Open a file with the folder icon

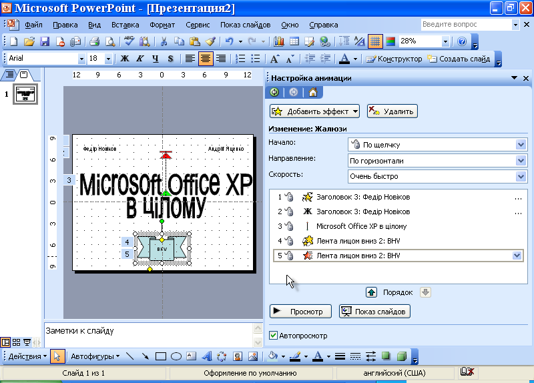[29, 41]
